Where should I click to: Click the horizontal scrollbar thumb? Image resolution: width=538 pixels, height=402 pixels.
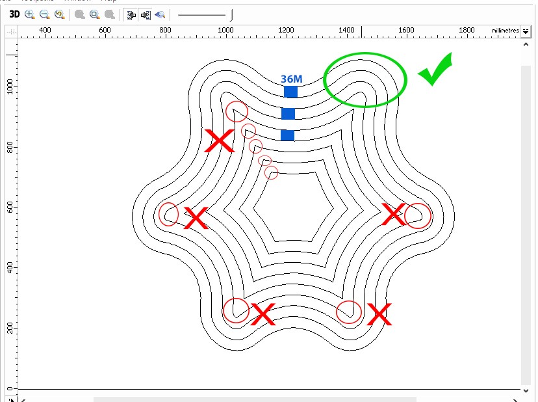255,399
